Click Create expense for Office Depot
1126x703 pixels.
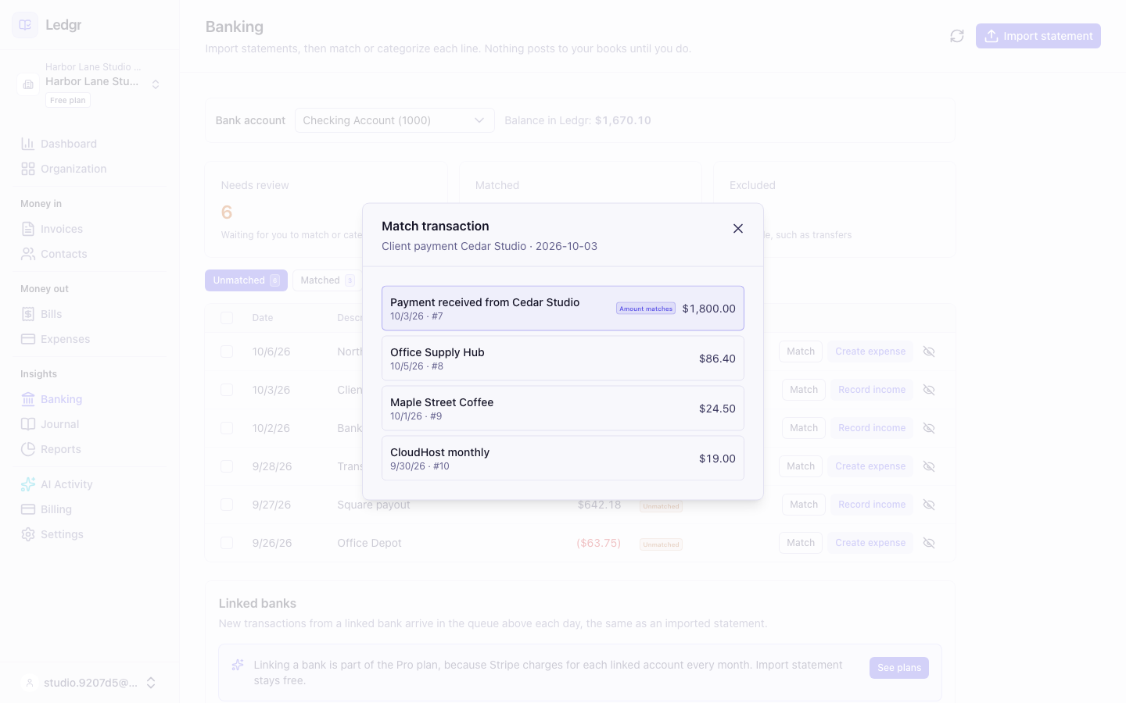pos(870,543)
